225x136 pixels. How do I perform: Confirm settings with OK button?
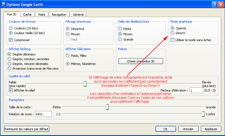pyautogui.click(x=166, y=129)
